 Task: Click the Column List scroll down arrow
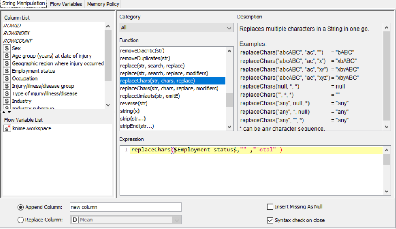click(108, 105)
